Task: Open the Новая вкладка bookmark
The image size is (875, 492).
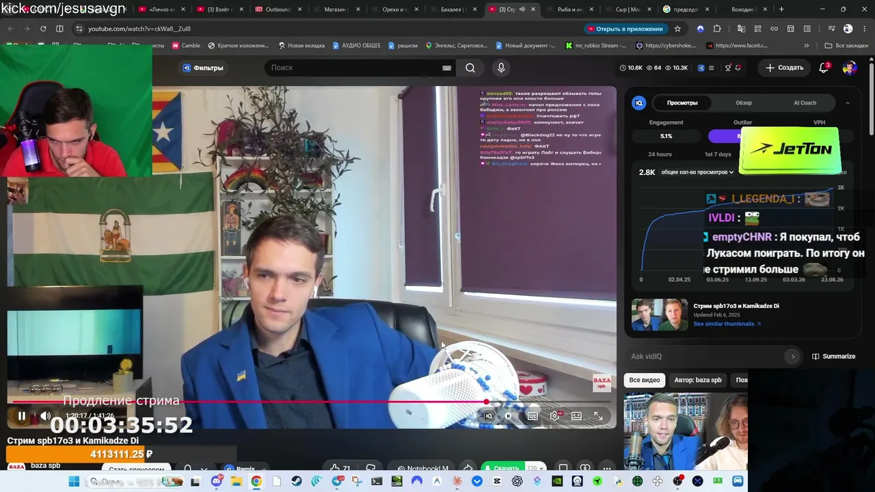Action: click(301, 46)
